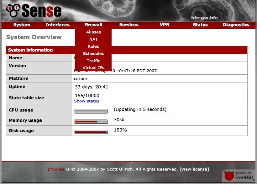
Task: Click the Disk usage bar graphic
Action: (x=91, y=132)
